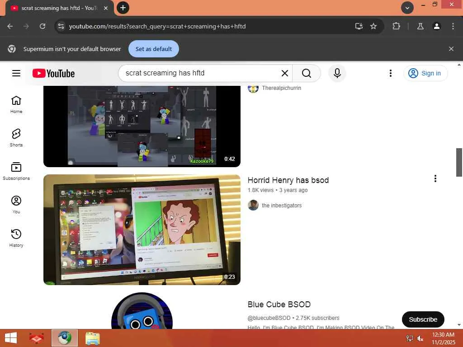Open Blue Cube BSOD channel title
The height and width of the screenshot is (347, 463).
pos(279,304)
